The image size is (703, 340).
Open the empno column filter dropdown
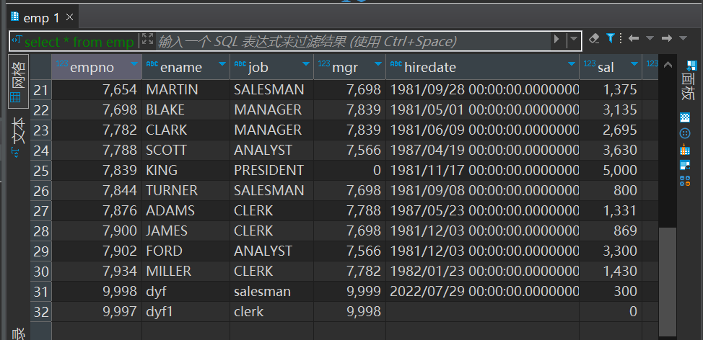point(134,64)
